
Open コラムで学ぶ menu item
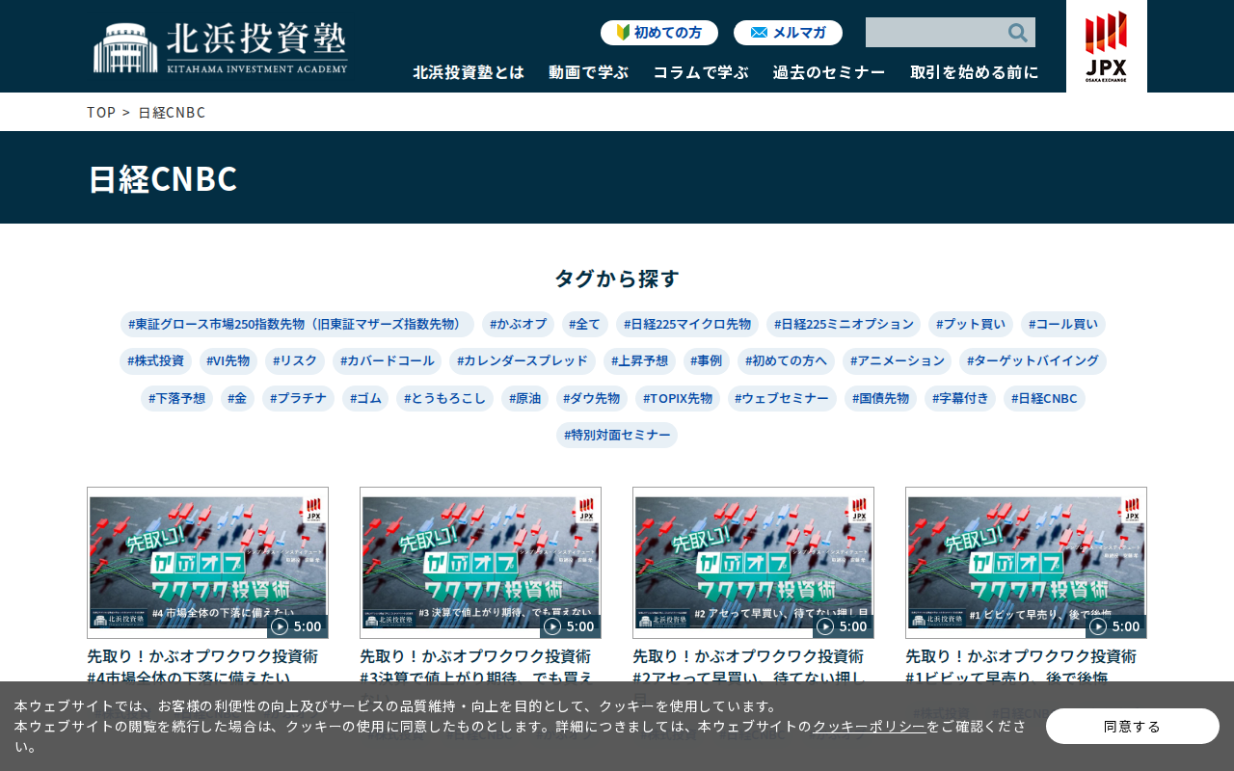point(701,72)
